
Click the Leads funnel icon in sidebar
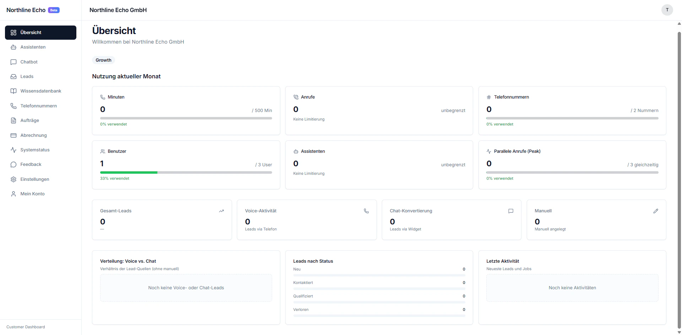[13, 76]
